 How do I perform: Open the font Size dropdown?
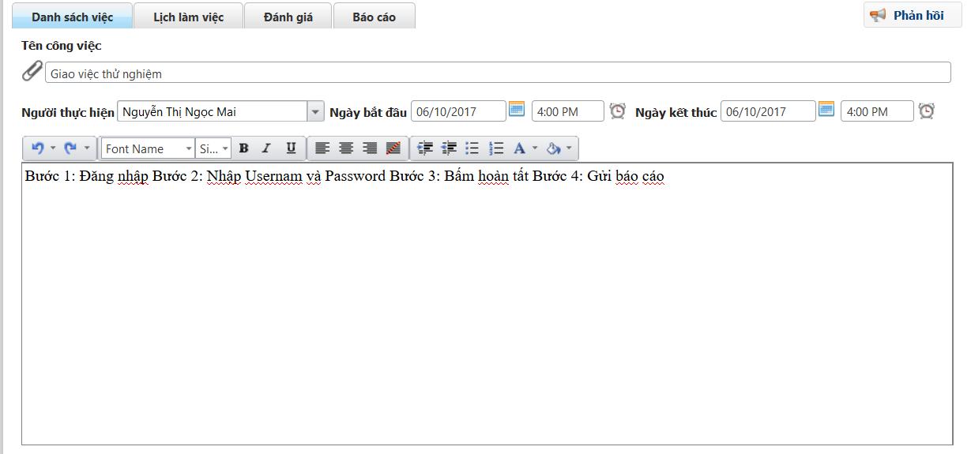[x=213, y=148]
